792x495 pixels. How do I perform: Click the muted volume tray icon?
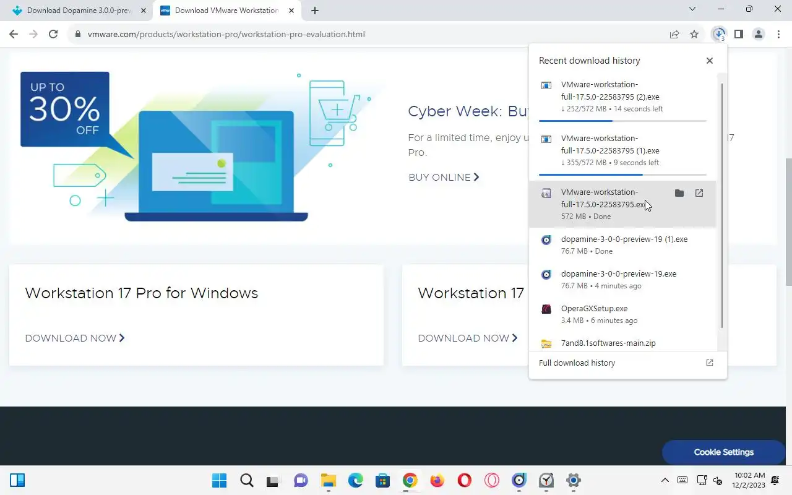pyautogui.click(x=718, y=480)
